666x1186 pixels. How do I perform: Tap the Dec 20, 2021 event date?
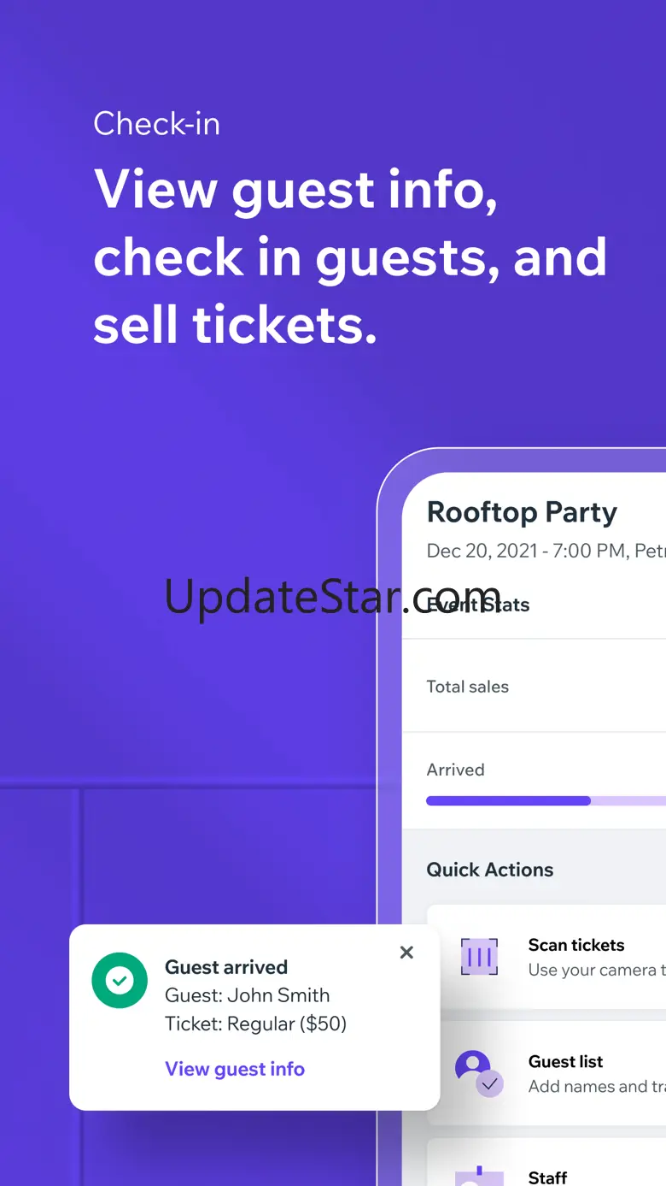tap(482, 552)
